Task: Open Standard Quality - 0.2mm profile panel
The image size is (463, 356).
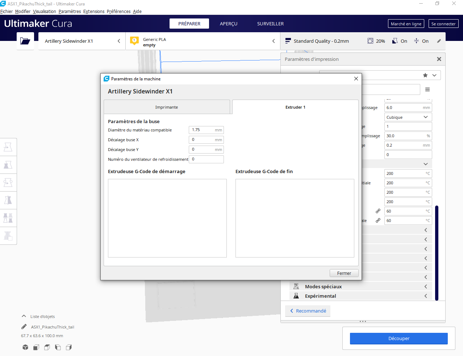Action: (362, 41)
